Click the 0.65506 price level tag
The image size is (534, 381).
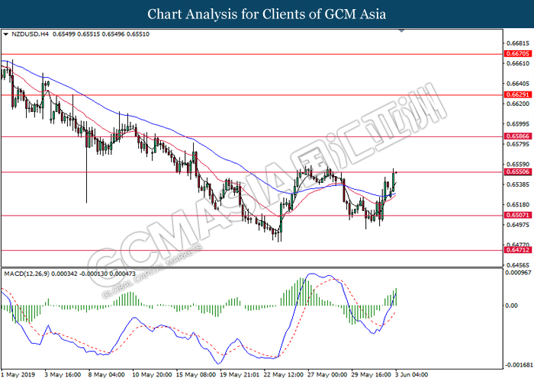516,172
